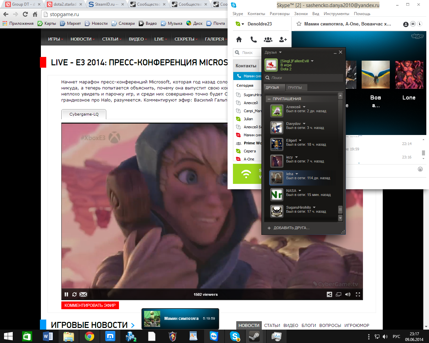Open ГАЛЕРЕЯ site navigation link
The height and width of the screenshot is (343, 429).
pyautogui.click(x=216, y=39)
